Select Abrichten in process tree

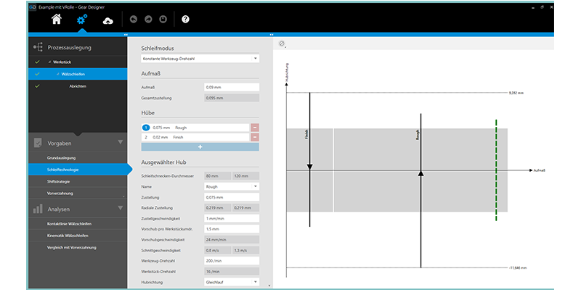(x=78, y=86)
